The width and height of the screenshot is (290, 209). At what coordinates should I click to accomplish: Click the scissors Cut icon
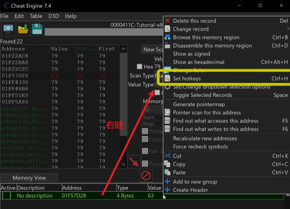pyautogui.click(x=167, y=156)
